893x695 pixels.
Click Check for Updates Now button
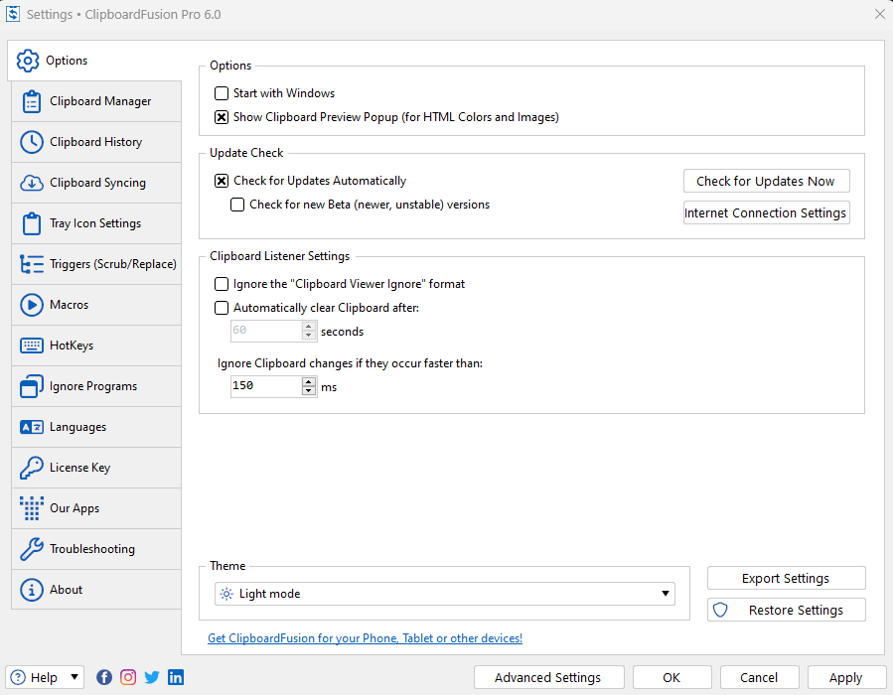click(766, 181)
